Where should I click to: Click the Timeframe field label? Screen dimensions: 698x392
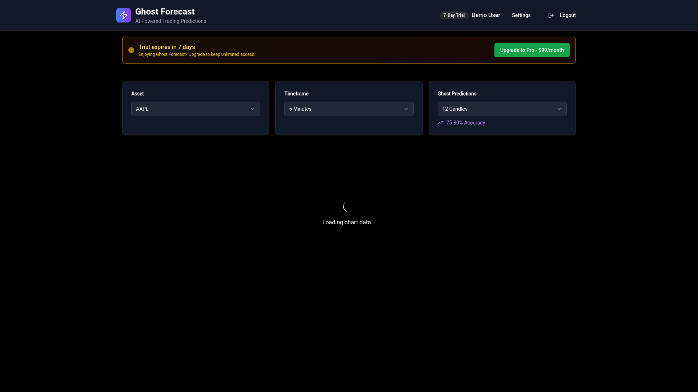tap(296, 94)
